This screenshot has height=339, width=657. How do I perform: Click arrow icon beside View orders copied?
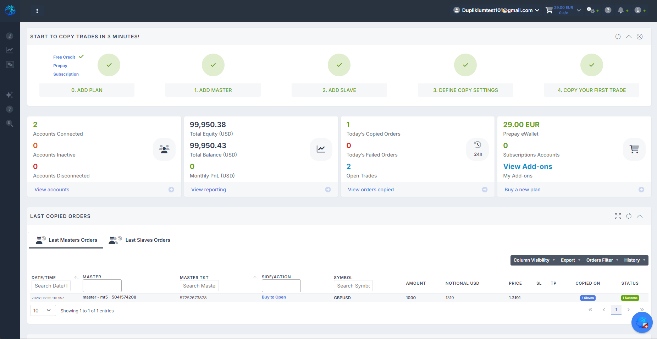(x=485, y=190)
